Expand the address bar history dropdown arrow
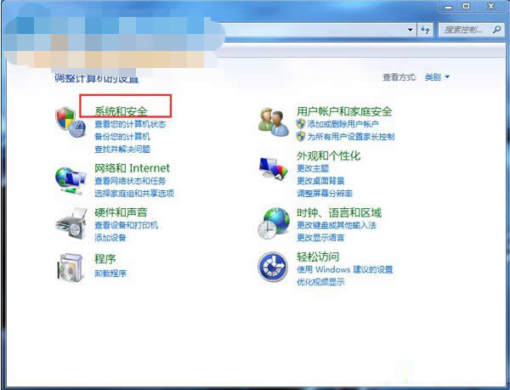The image size is (510, 390). 411,30
